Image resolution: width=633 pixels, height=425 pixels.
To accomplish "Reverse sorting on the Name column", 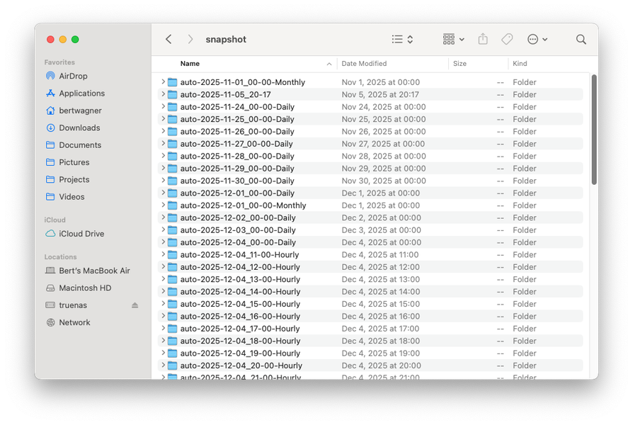I will 190,63.
